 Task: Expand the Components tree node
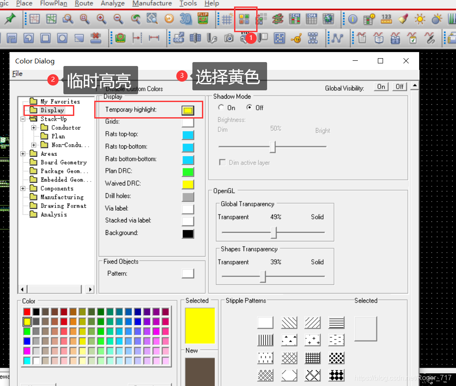(x=23, y=188)
